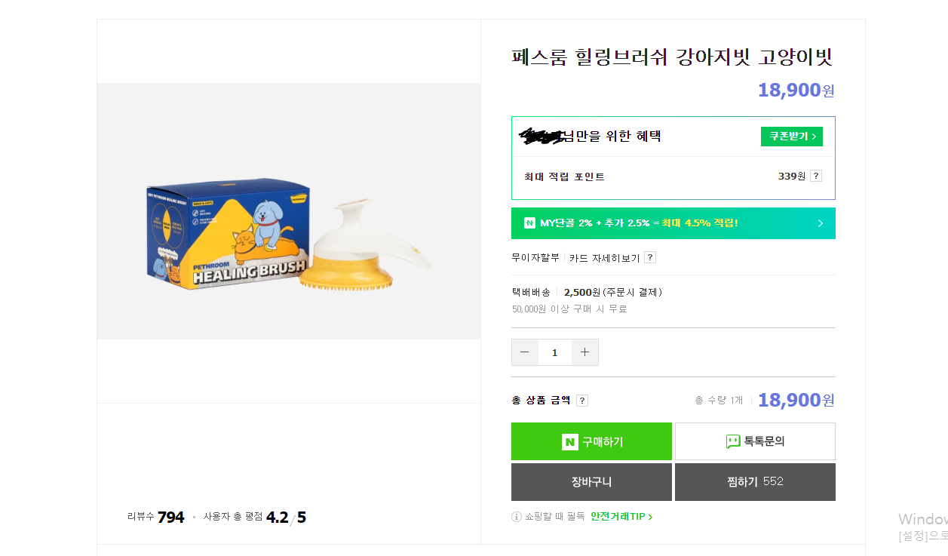
Task: Expand the MY단골 적립 banner arrow
Action: coord(821,223)
